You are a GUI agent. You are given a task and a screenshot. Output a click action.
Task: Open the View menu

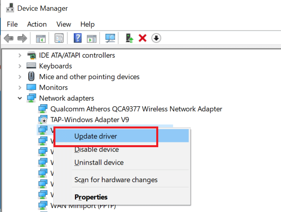(64, 24)
